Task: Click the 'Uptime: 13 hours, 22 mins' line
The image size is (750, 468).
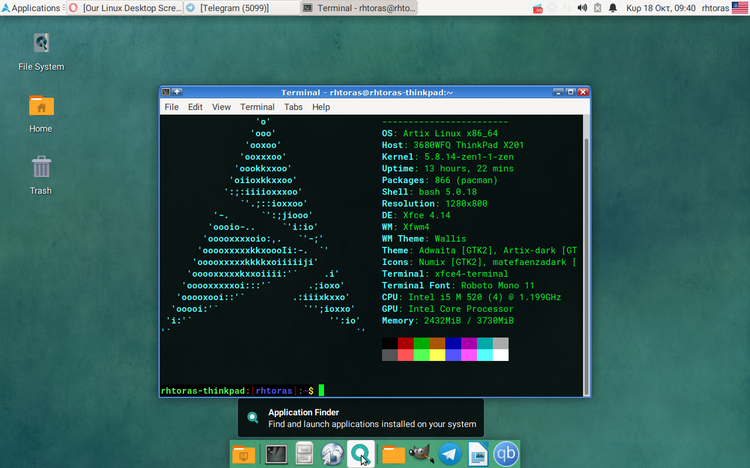Action: pos(448,168)
